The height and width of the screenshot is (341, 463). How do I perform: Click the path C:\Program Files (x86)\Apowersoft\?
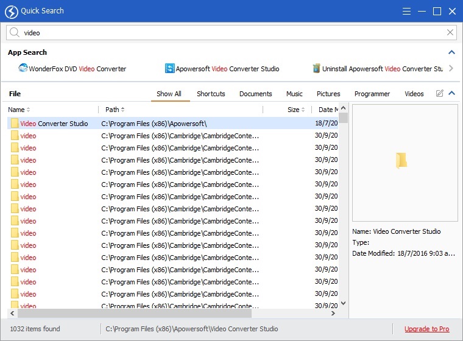coord(154,124)
